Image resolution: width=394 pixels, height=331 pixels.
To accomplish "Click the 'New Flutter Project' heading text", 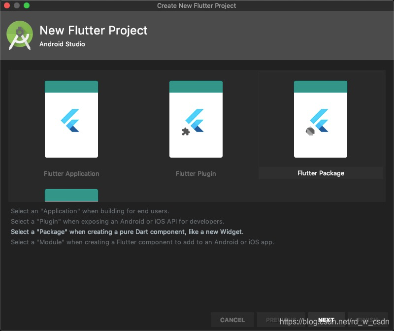I will pos(93,30).
